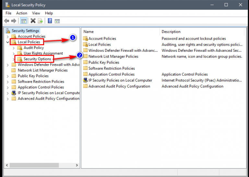This screenshot has height=177, width=249.
Task: Open the Help menu
Action: (49, 13)
